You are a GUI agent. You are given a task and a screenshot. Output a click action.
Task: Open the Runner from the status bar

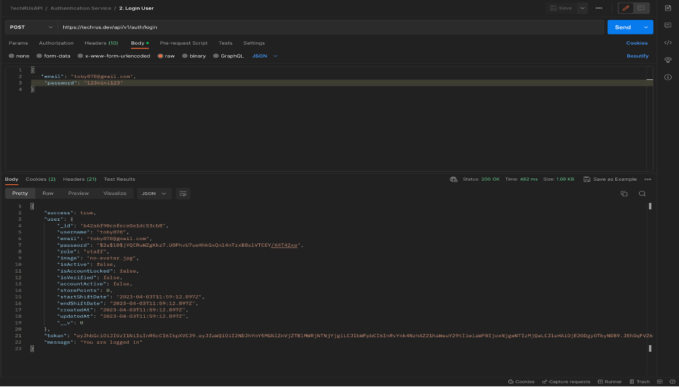610,381
